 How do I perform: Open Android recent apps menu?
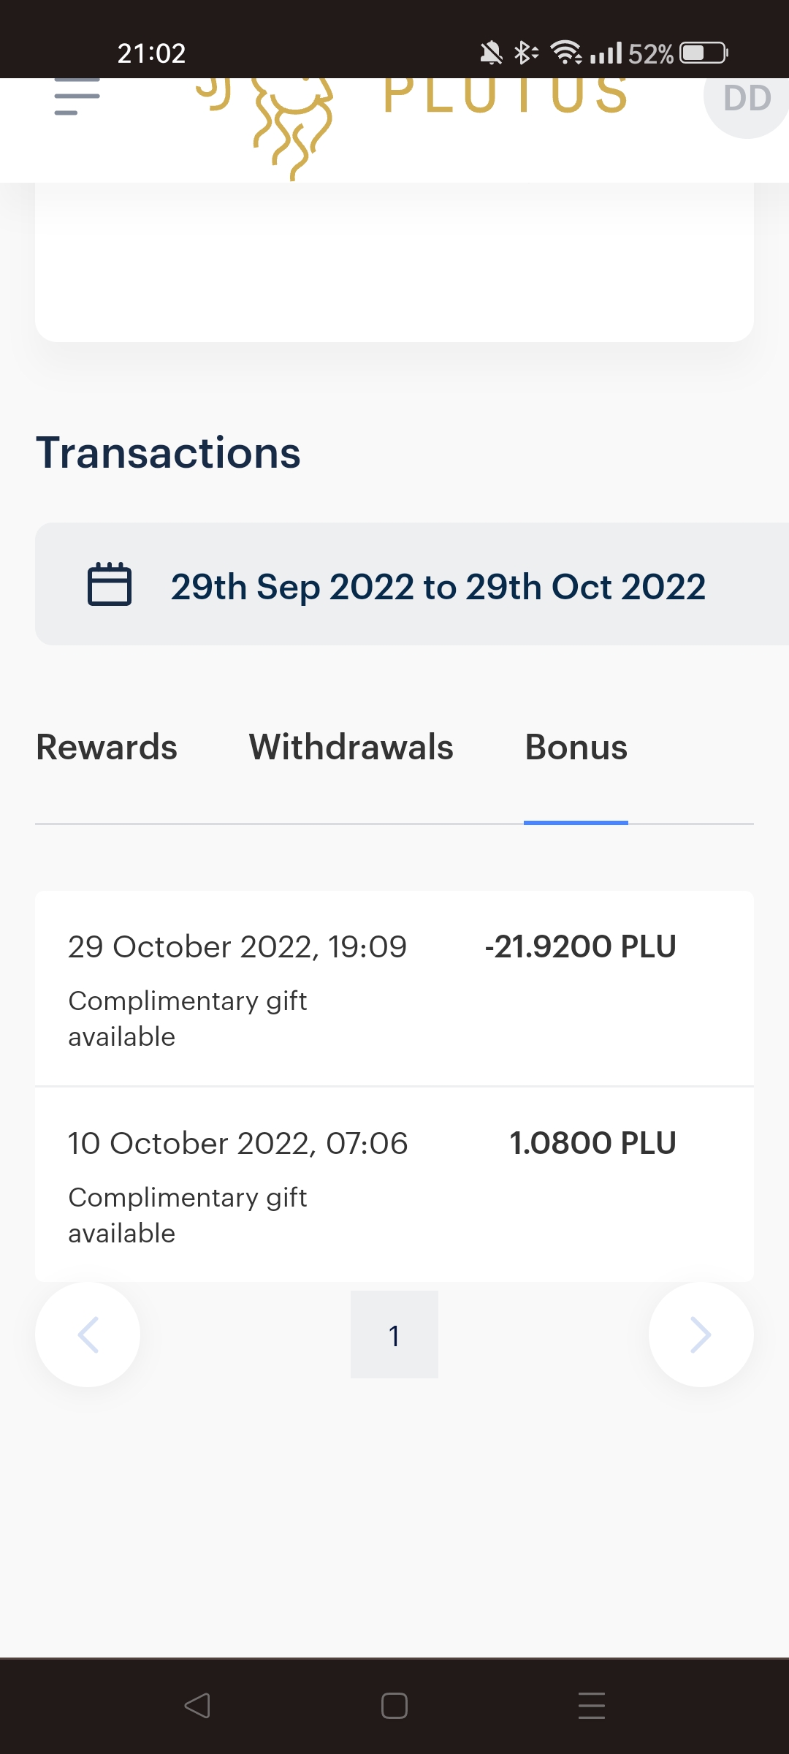click(x=591, y=1705)
